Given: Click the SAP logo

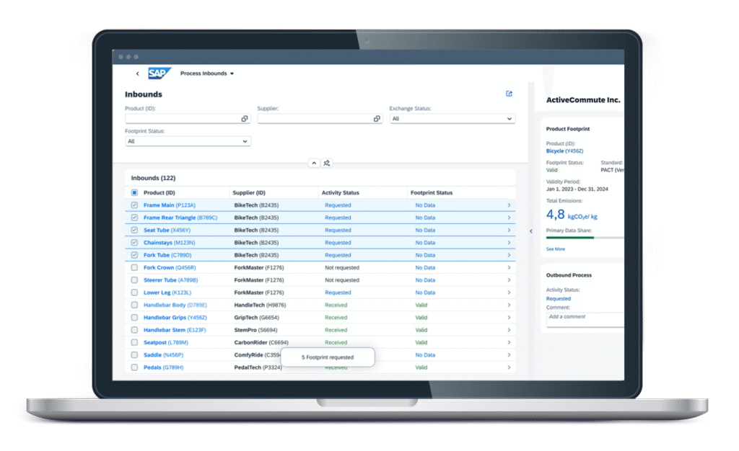Looking at the screenshot, I should click(x=159, y=73).
